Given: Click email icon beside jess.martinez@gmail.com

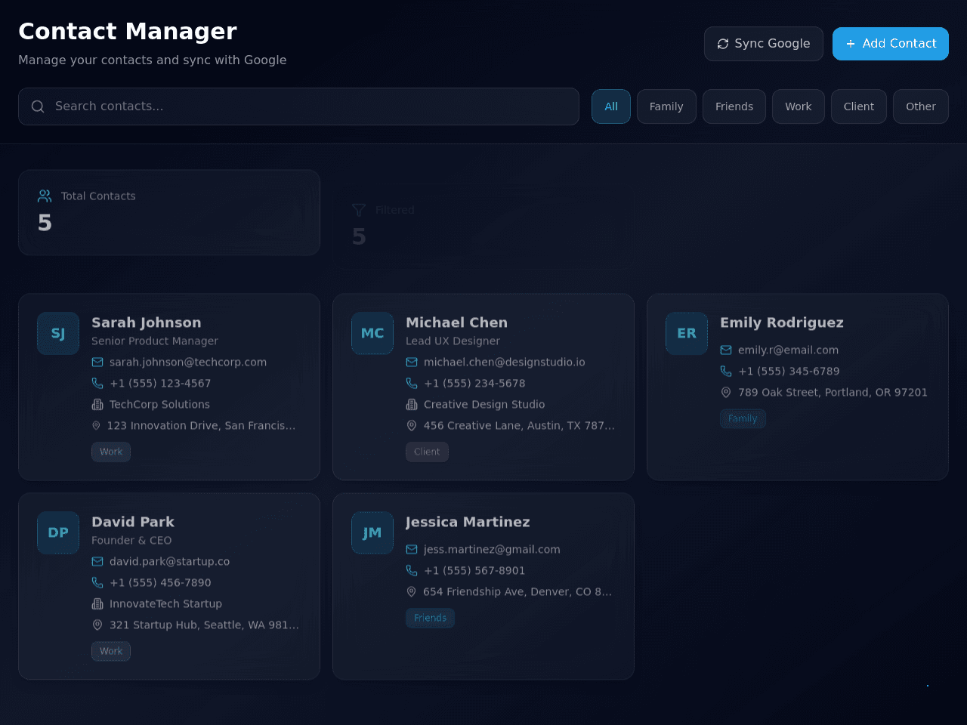Looking at the screenshot, I should click(x=412, y=550).
